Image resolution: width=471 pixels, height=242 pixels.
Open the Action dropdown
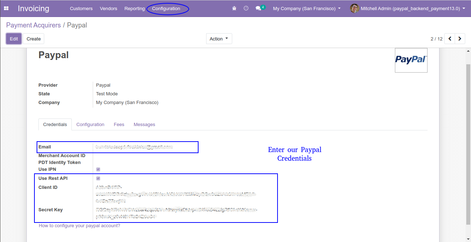click(x=219, y=39)
